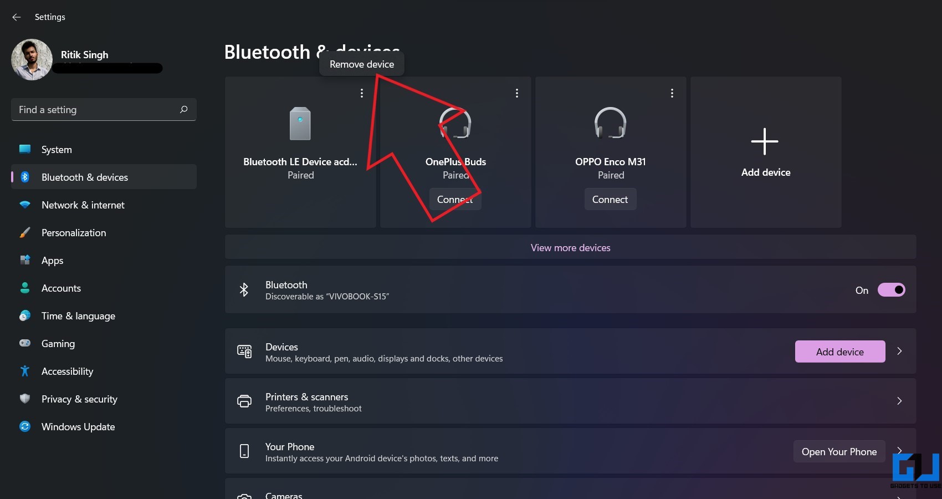Click Discoverable as VIVOBOOK-S15 text
The image size is (942, 499).
click(x=327, y=297)
